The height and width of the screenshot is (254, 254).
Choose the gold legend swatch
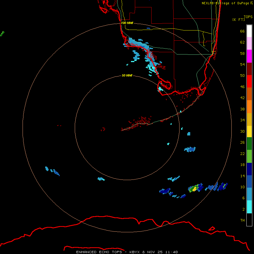(249, 120)
